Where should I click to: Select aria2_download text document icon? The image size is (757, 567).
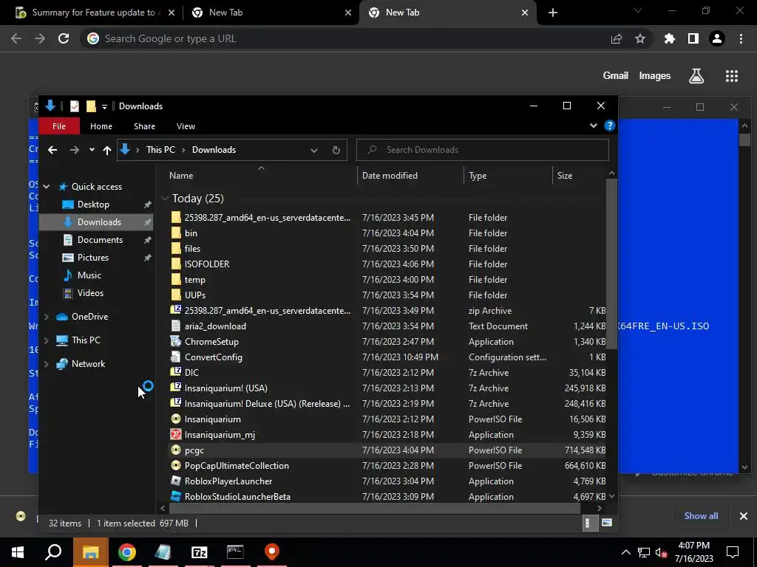pos(176,326)
